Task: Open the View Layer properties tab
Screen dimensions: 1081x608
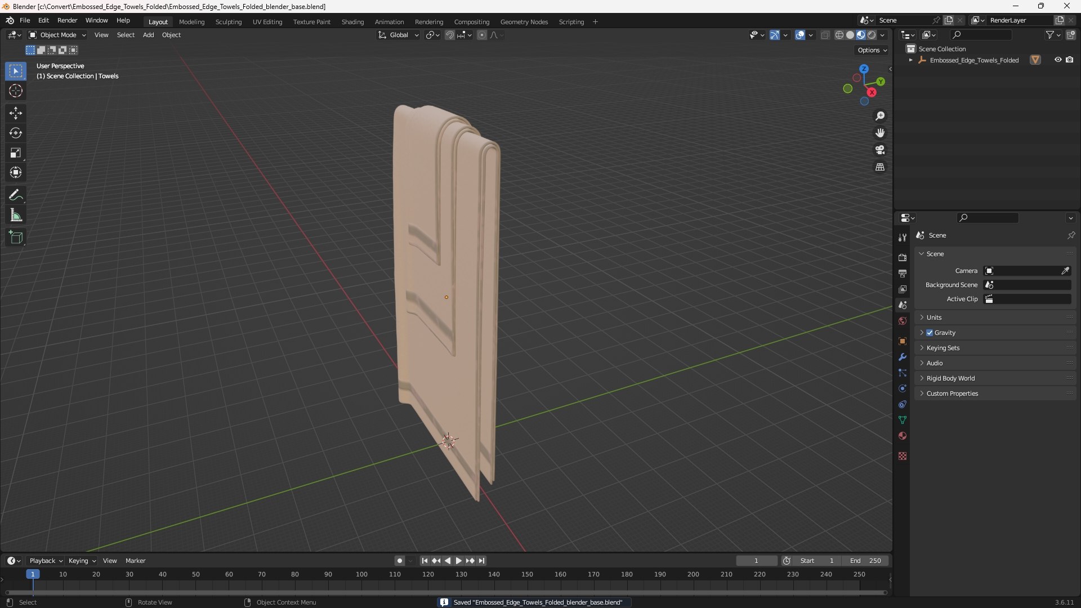Action: click(x=903, y=289)
